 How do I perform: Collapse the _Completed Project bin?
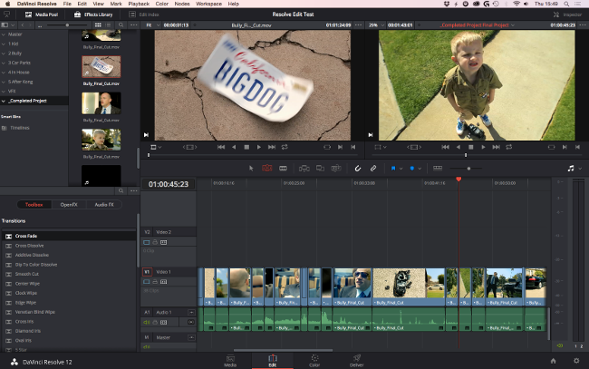click(x=4, y=101)
